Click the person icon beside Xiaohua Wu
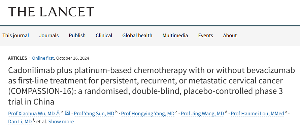This screenshot has height=129, width=300. click(58, 113)
